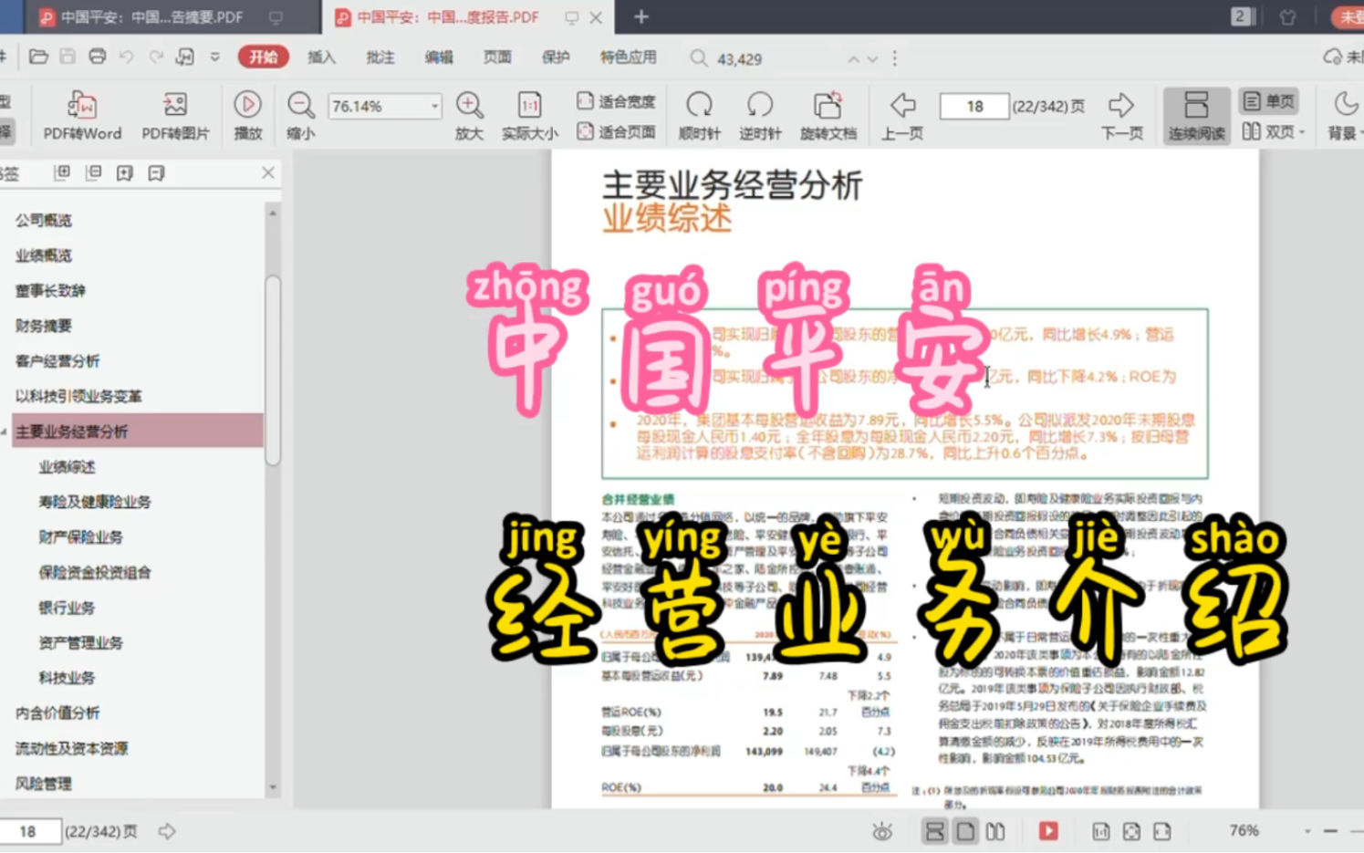Viewport: 1364px width, 853px height.
Task: Select the 风险管理 bookmark
Action: pos(43,784)
